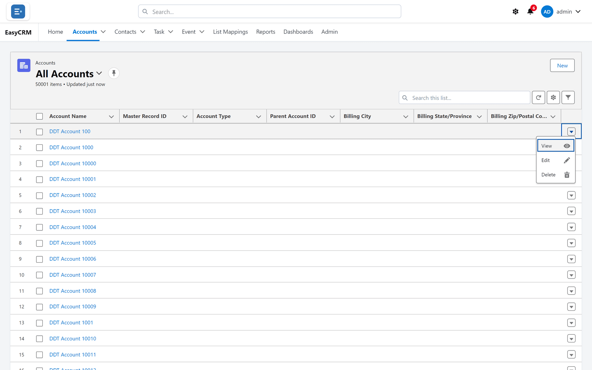
Task: Open the admin user menu chevron
Action: point(578,11)
